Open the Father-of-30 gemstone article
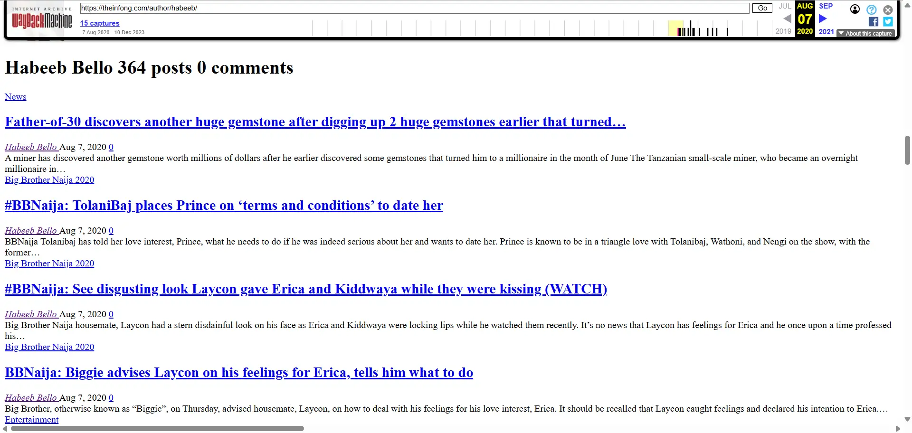The width and height of the screenshot is (912, 433). click(315, 122)
